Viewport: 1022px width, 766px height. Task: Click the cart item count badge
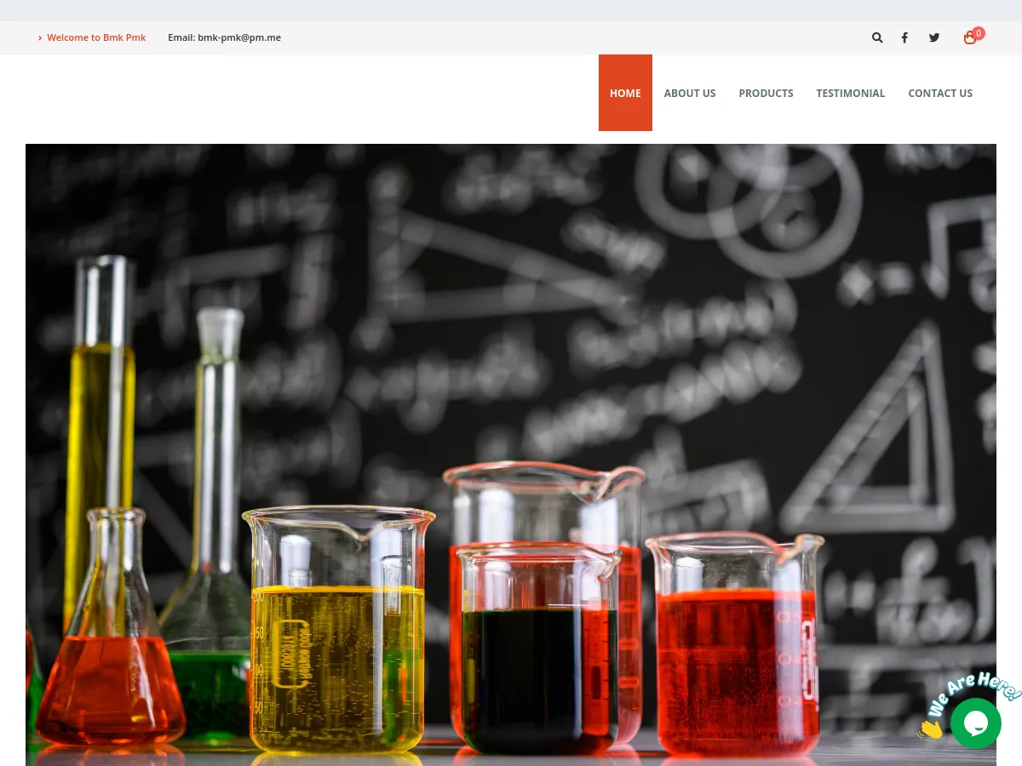tap(979, 33)
